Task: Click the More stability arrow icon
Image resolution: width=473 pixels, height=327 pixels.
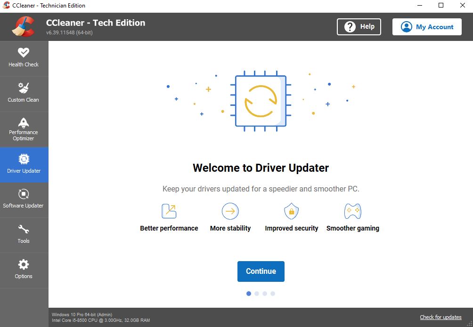Action: pos(230,211)
